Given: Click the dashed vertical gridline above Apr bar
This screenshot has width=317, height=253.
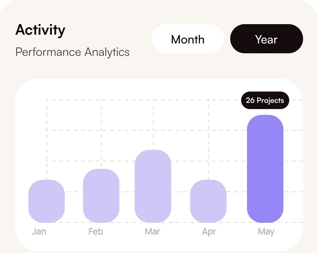Looking at the screenshot, I should coord(208,139).
